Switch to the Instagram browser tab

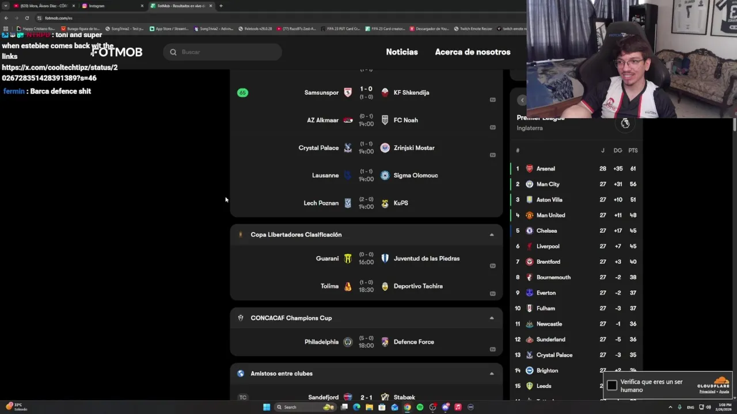(112, 6)
